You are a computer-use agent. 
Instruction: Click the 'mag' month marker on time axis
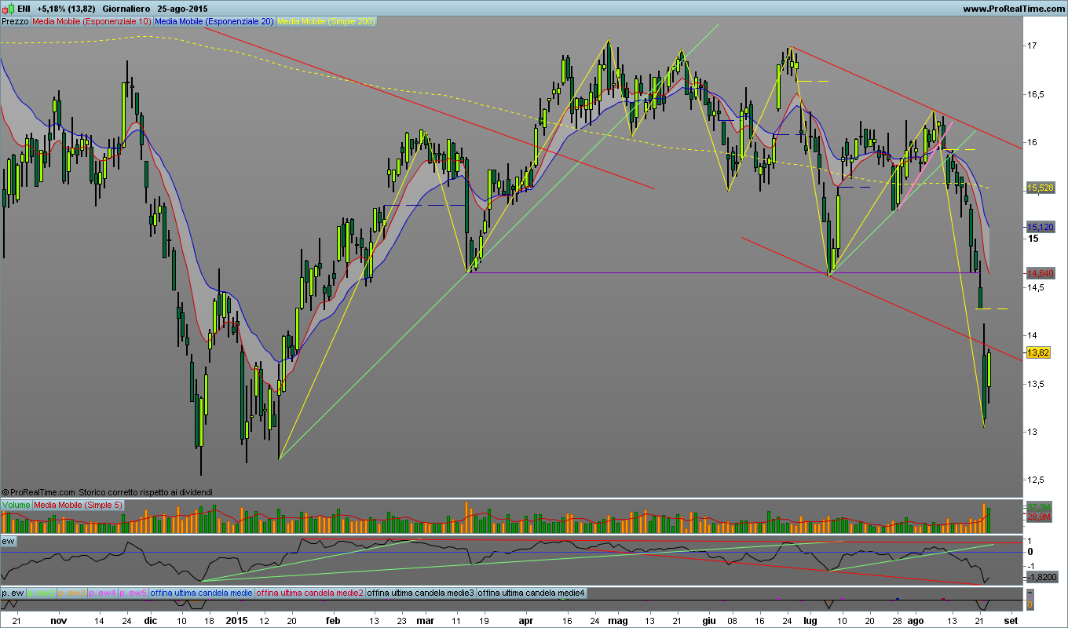click(x=618, y=619)
